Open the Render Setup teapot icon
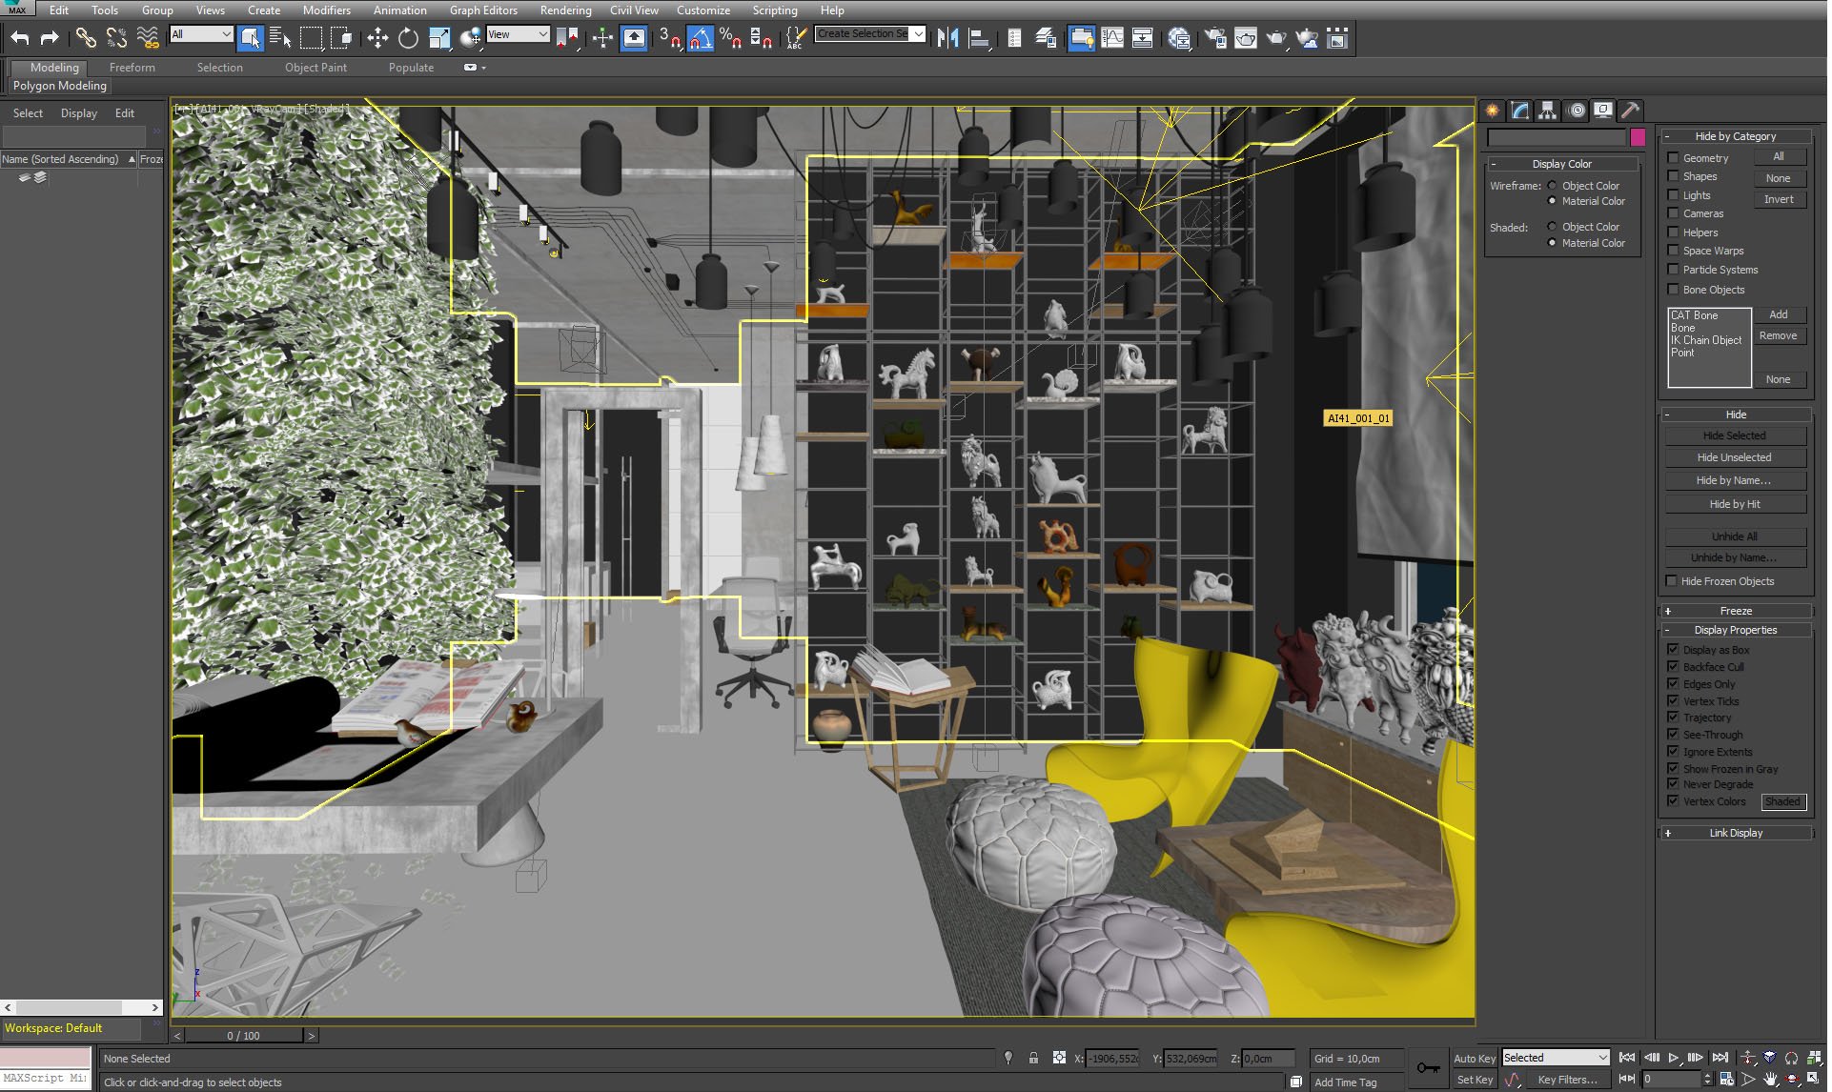The image size is (1832, 1092). [x=1215, y=38]
